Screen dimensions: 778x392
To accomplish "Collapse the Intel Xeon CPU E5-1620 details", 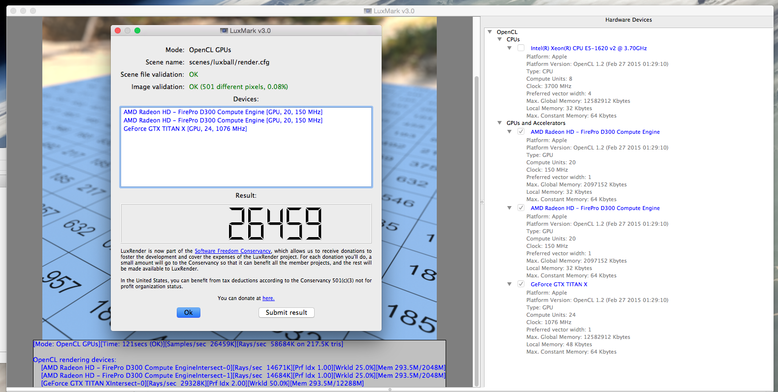I will click(x=509, y=48).
